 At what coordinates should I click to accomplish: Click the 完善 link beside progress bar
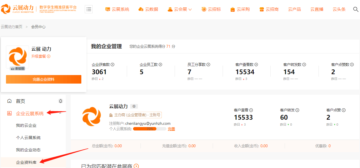pos(171,129)
